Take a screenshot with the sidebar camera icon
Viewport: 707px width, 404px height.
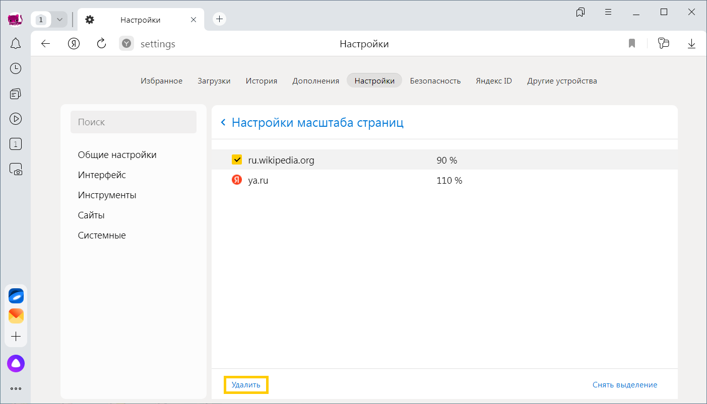tap(16, 170)
